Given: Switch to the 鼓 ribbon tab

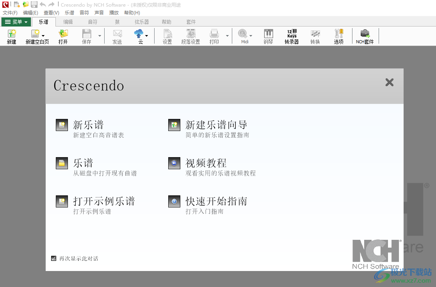Looking at the screenshot, I should click(x=117, y=22).
